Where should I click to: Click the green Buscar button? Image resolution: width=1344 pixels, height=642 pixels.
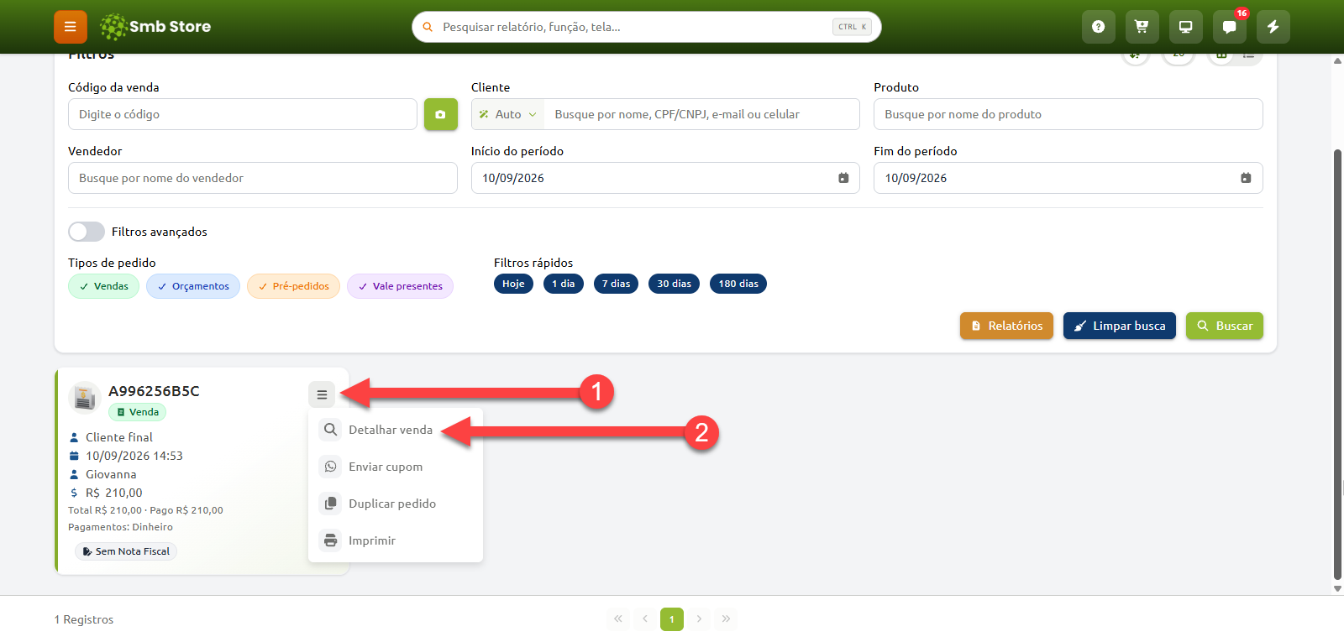point(1224,326)
